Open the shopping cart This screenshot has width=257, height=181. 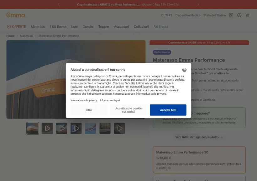[x=247, y=15]
